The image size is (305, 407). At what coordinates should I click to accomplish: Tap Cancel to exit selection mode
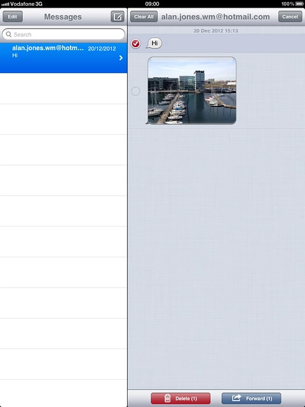(x=290, y=17)
